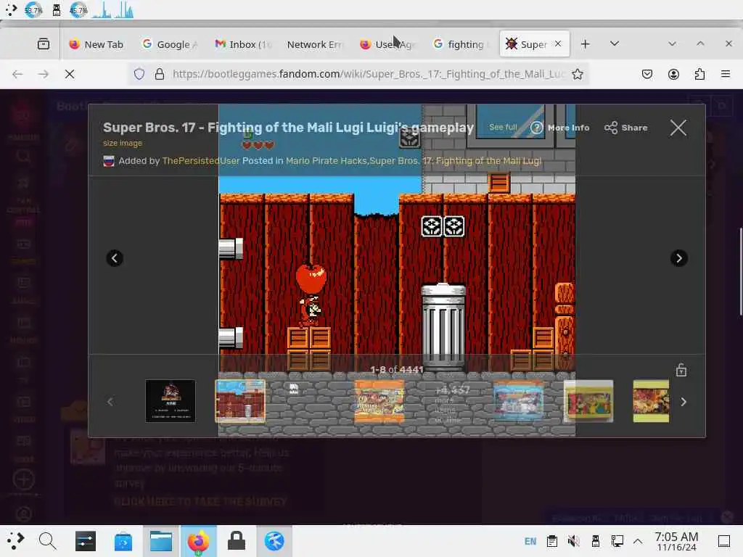
Task: Toggle the carousel pin lock icon
Action: coord(681,370)
